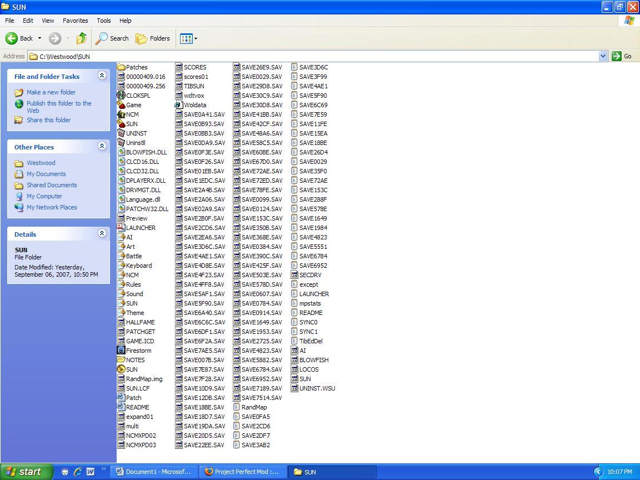Image resolution: width=640 pixels, height=480 pixels.
Task: Select the README Word document icon
Action: point(121,407)
